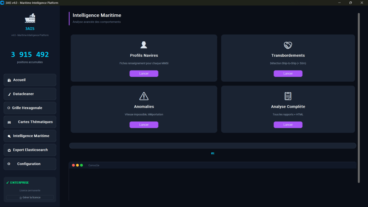Open the Datacleaner sidebar section
The image size is (368, 207).
(x=30, y=94)
